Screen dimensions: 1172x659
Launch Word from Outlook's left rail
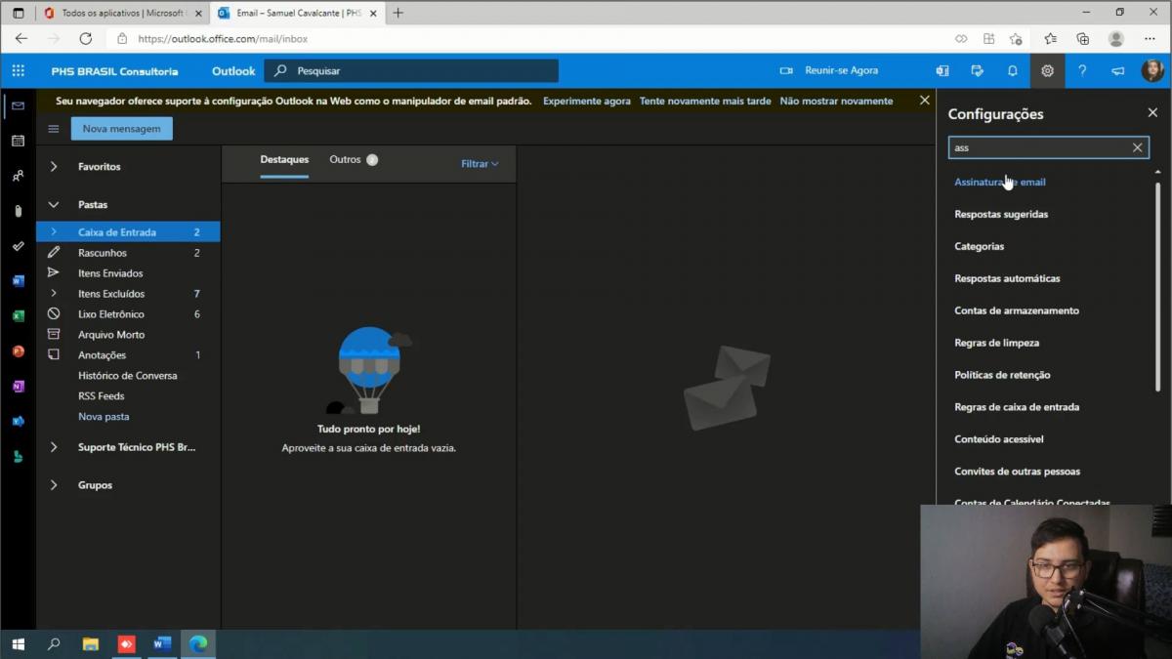(x=18, y=281)
